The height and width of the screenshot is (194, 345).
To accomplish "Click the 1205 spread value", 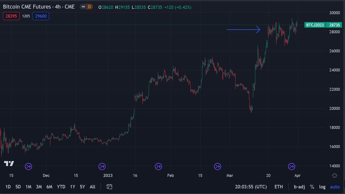I will point(26,16).
